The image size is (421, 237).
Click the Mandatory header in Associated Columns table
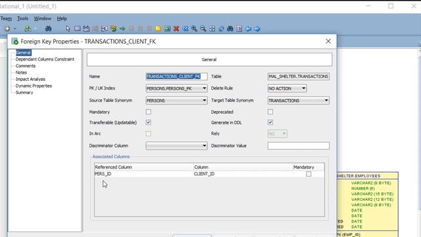(x=309, y=167)
